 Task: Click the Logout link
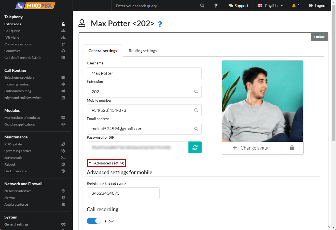318,6
